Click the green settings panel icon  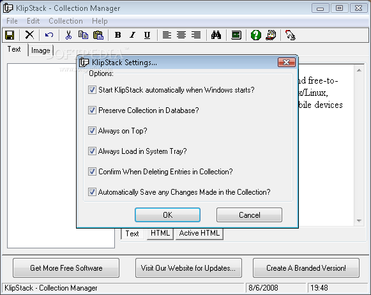[x=236, y=35]
